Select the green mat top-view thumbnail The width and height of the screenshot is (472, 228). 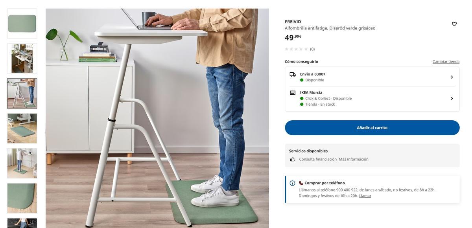coord(22,24)
